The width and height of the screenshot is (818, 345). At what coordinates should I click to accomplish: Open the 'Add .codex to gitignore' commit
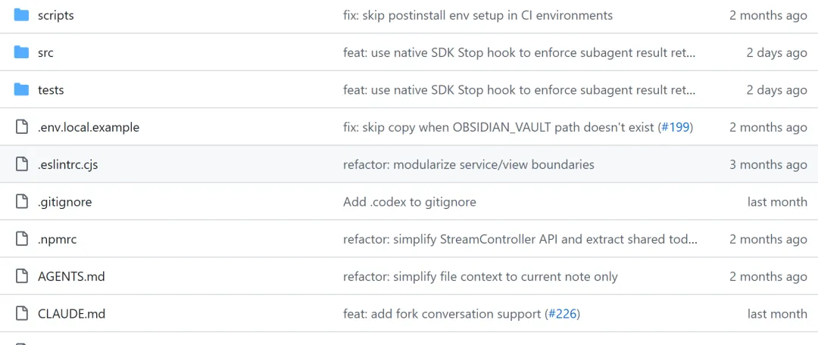pos(409,202)
